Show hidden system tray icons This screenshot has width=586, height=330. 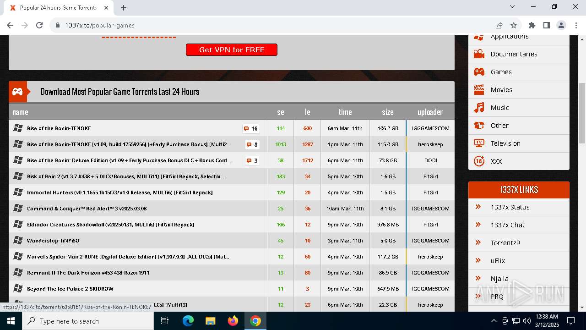(x=494, y=321)
